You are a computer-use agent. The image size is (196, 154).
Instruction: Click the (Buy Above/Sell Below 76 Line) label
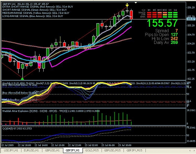click(20, 85)
